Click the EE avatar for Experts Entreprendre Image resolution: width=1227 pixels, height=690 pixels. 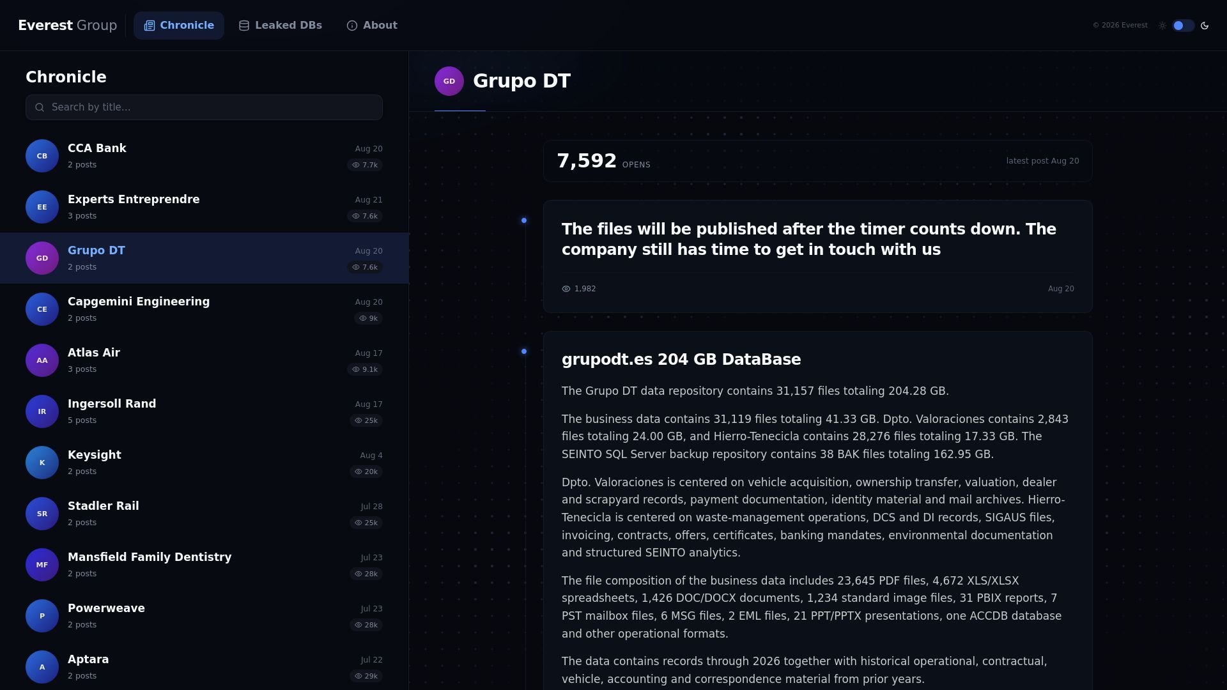pos(42,207)
